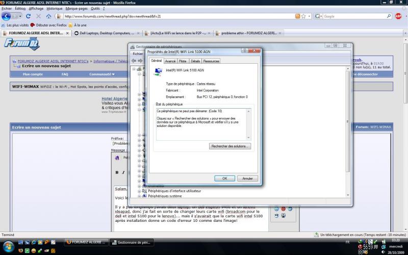Switch to the Avancé tab

(x=170, y=61)
